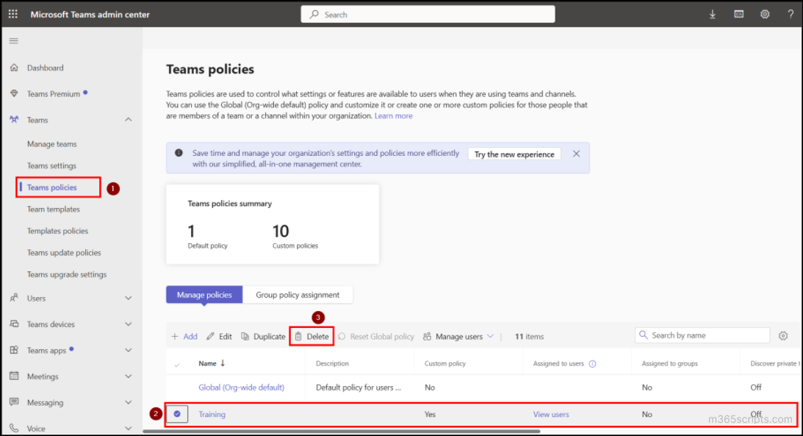Viewport: 803px width, 436px height.
Task: Open the help question mark icon
Action: coord(791,15)
